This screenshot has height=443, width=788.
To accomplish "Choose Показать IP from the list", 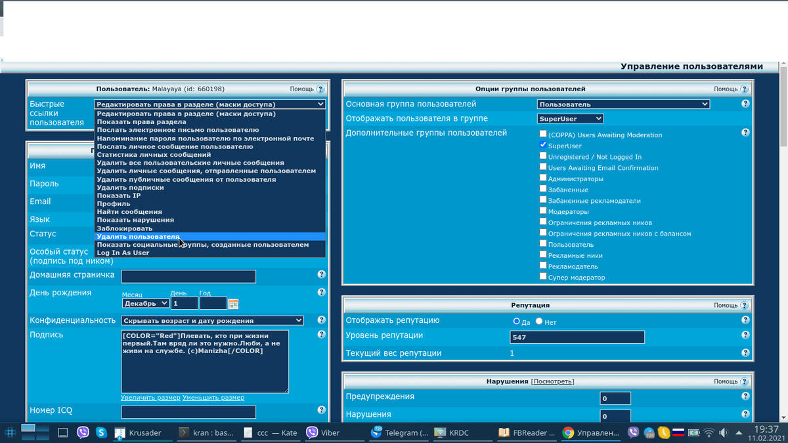I will [x=210, y=196].
